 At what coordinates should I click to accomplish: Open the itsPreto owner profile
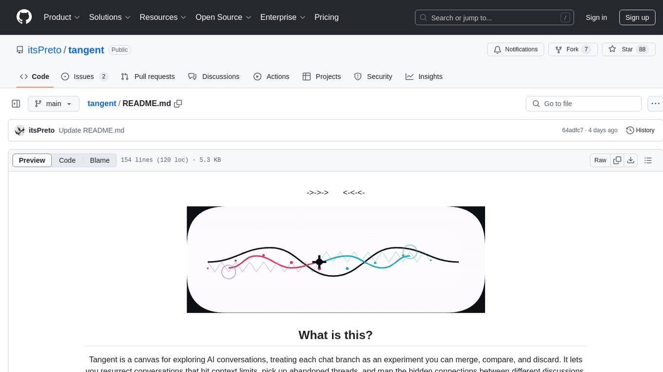(x=44, y=50)
